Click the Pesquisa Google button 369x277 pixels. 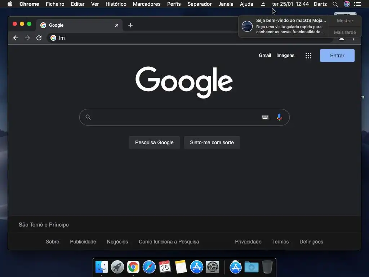tap(154, 142)
